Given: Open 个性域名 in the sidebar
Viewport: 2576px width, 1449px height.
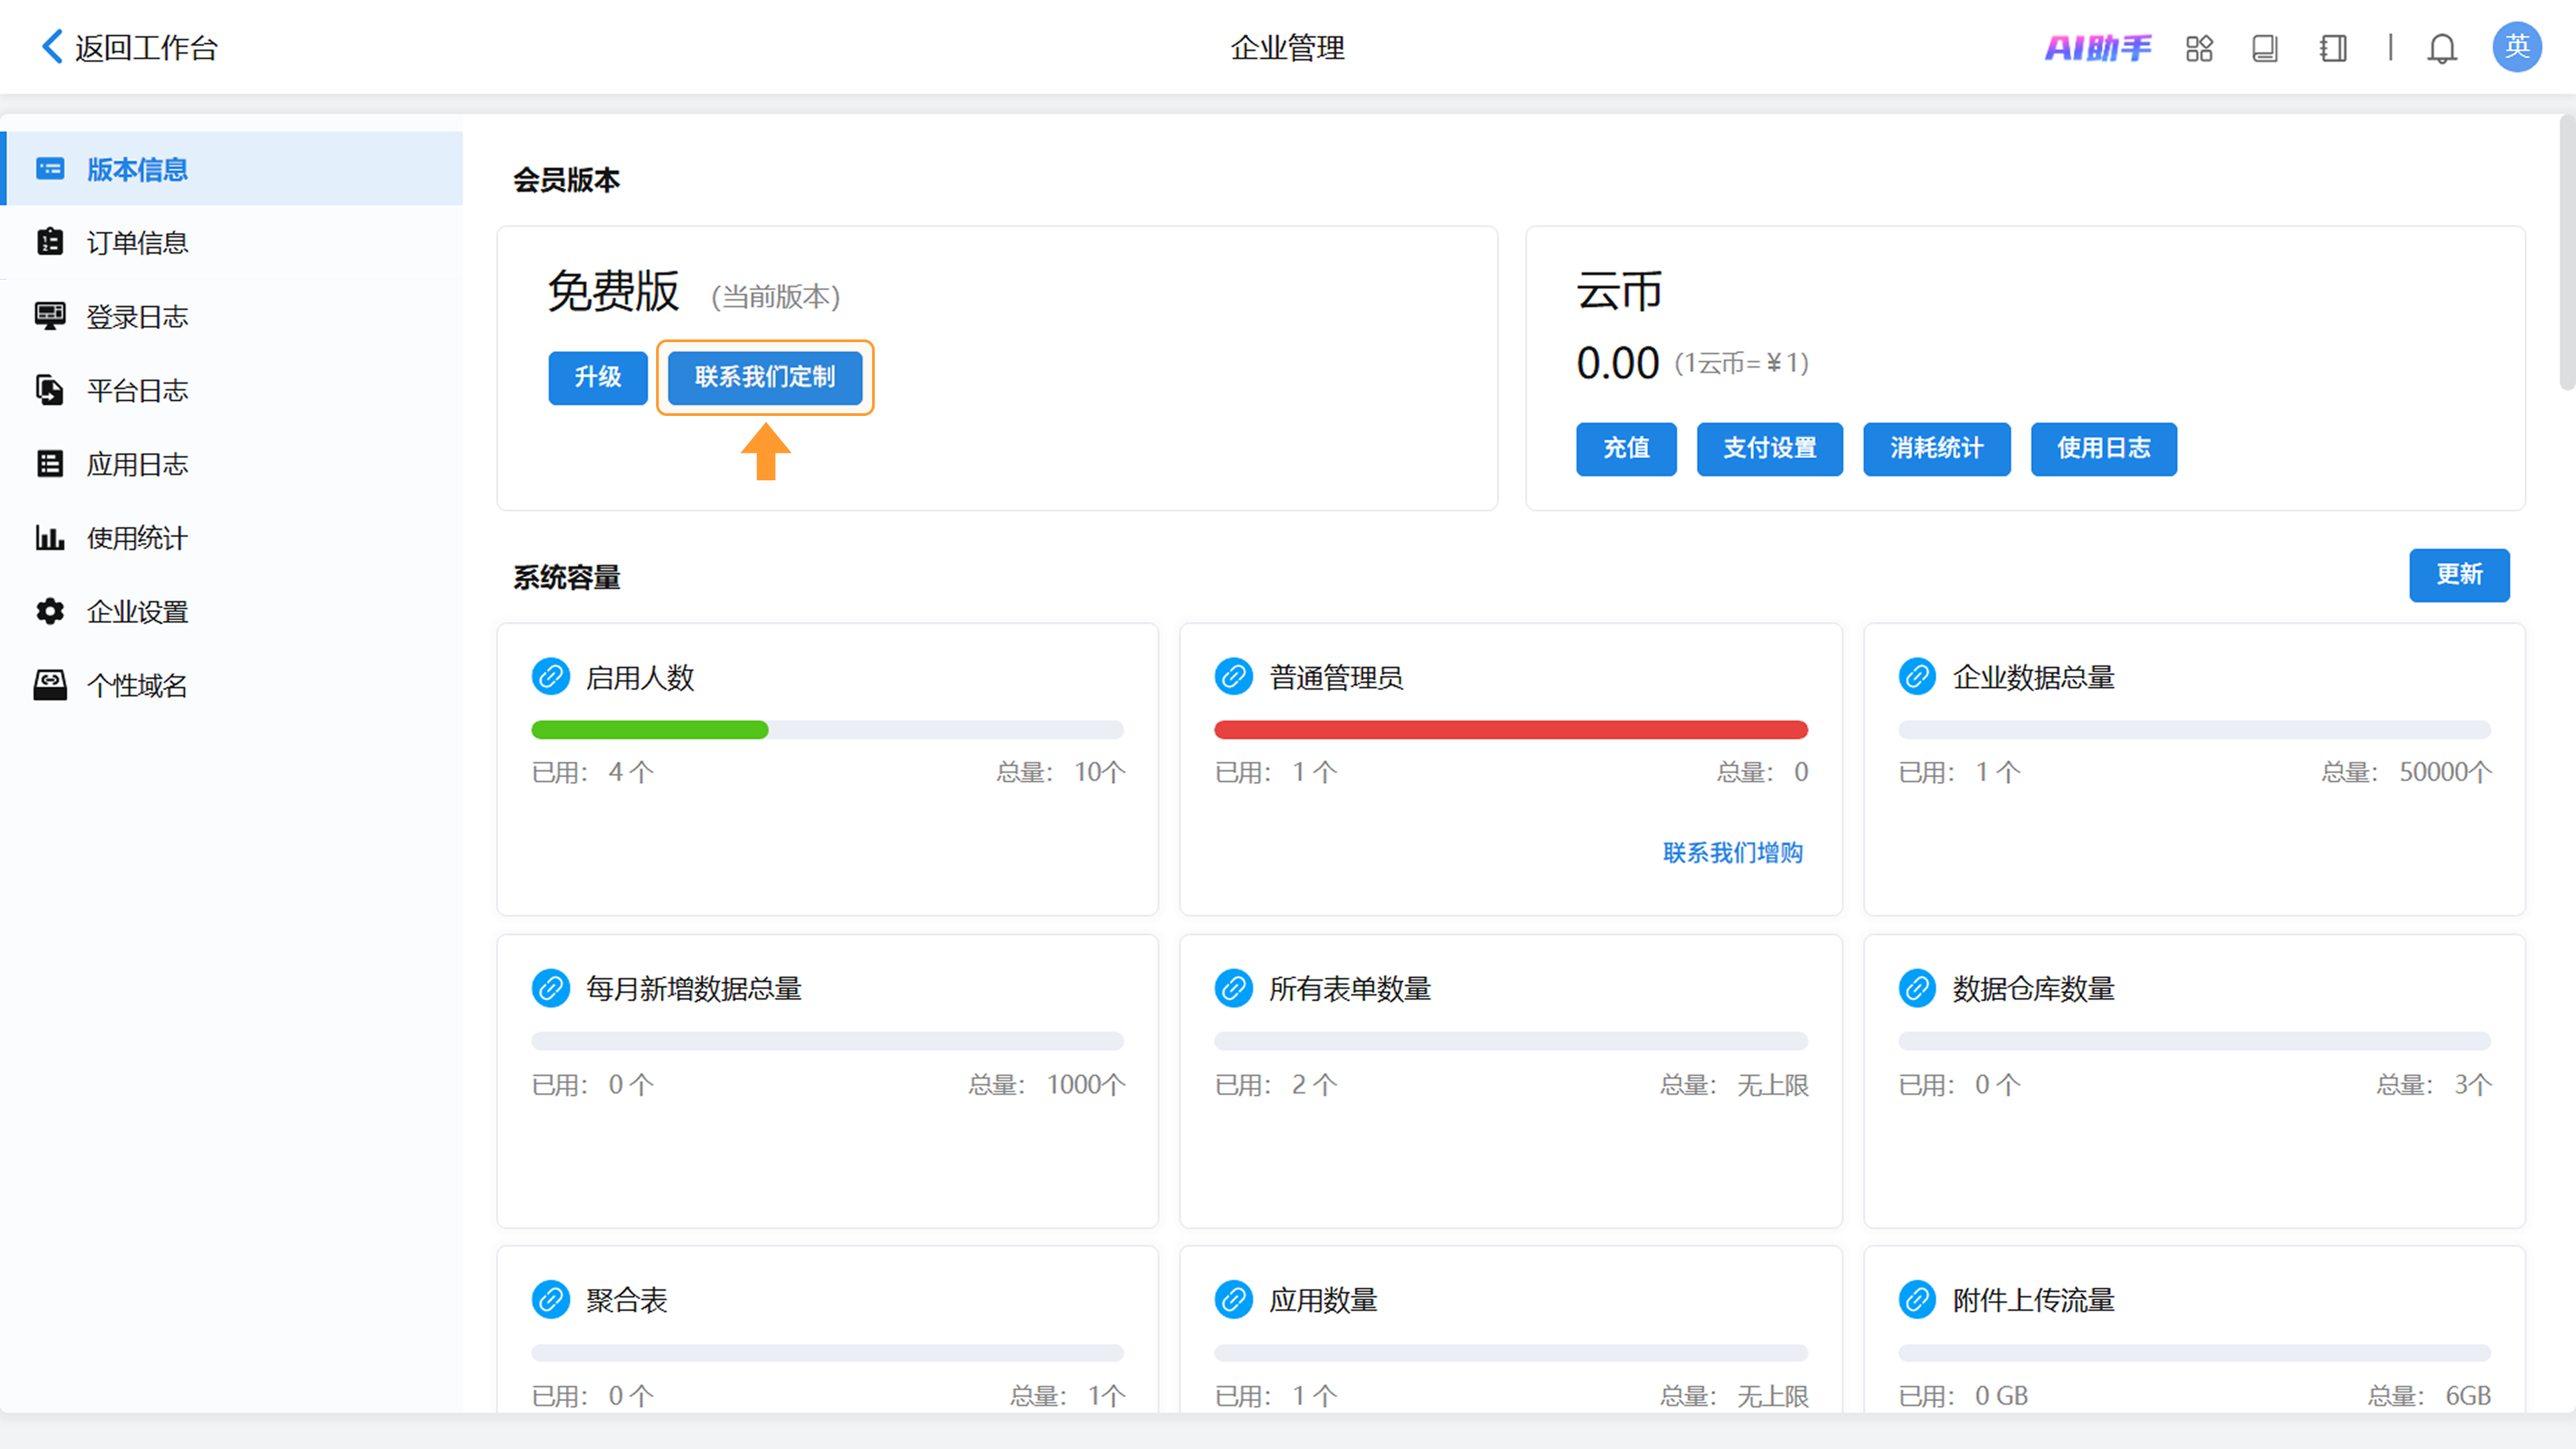Looking at the screenshot, I should click(232, 685).
